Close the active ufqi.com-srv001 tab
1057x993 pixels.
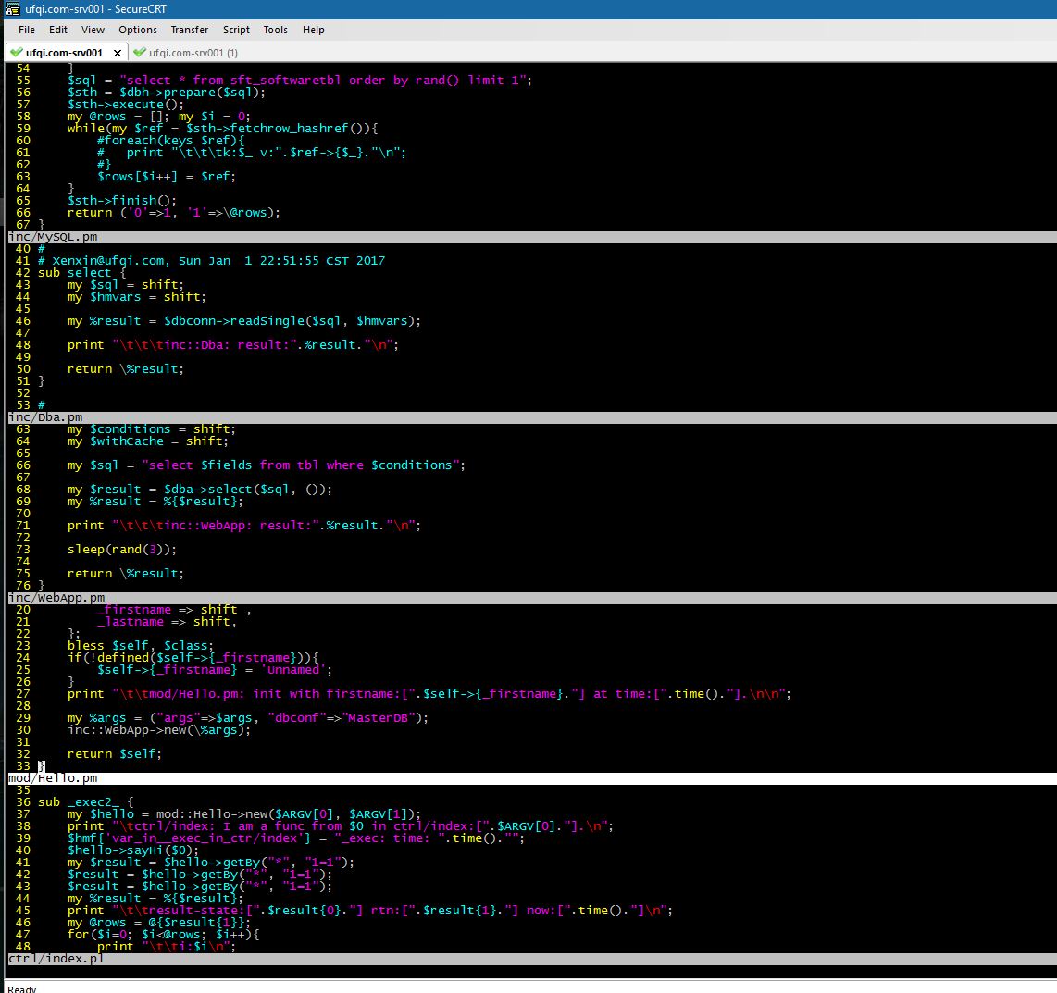pos(118,53)
